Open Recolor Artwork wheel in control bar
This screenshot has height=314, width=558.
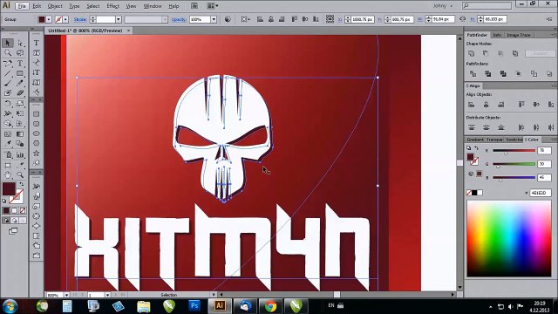pyautogui.click(x=228, y=19)
